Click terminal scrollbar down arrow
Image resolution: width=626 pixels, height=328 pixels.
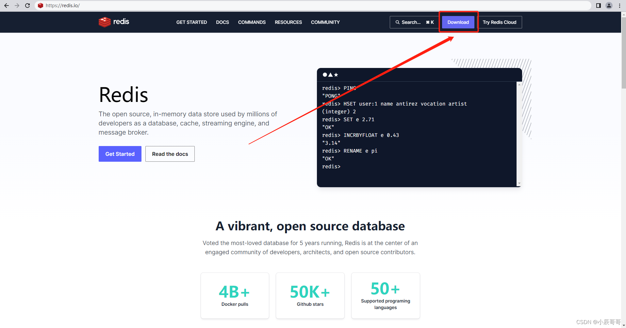click(x=519, y=183)
